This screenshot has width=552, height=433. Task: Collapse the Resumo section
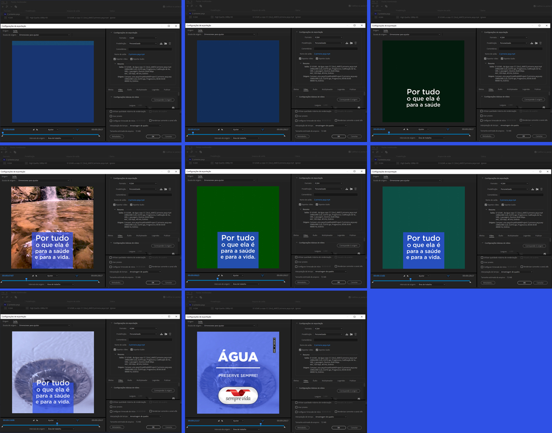(115, 63)
